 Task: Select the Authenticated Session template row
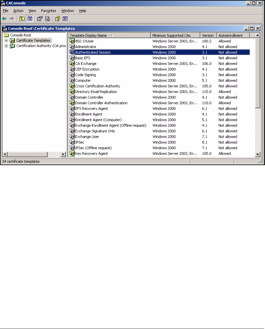click(x=160, y=52)
